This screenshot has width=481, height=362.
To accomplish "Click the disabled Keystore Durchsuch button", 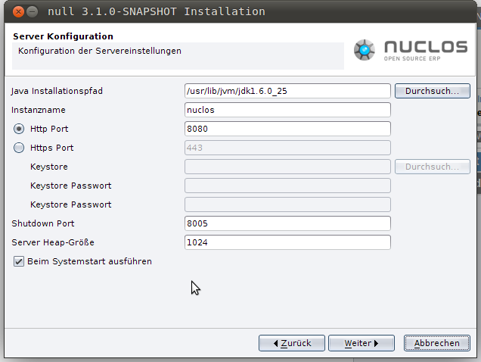I will click(433, 167).
